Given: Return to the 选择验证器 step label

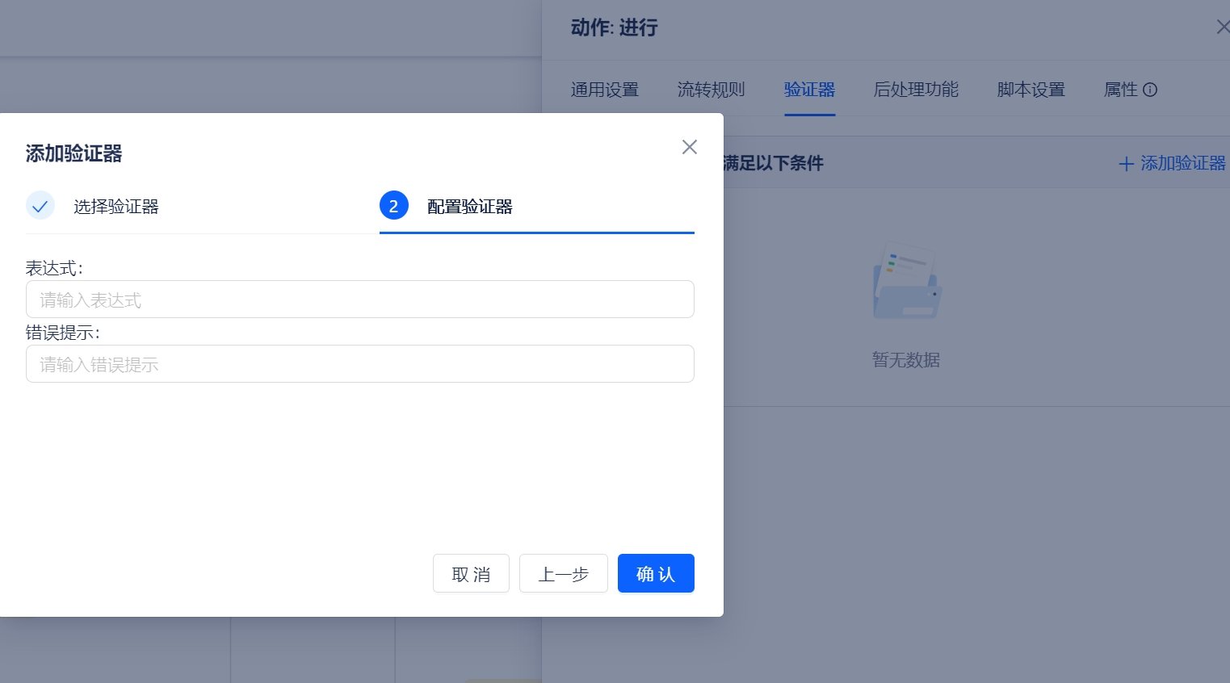Looking at the screenshot, I should pos(115,206).
